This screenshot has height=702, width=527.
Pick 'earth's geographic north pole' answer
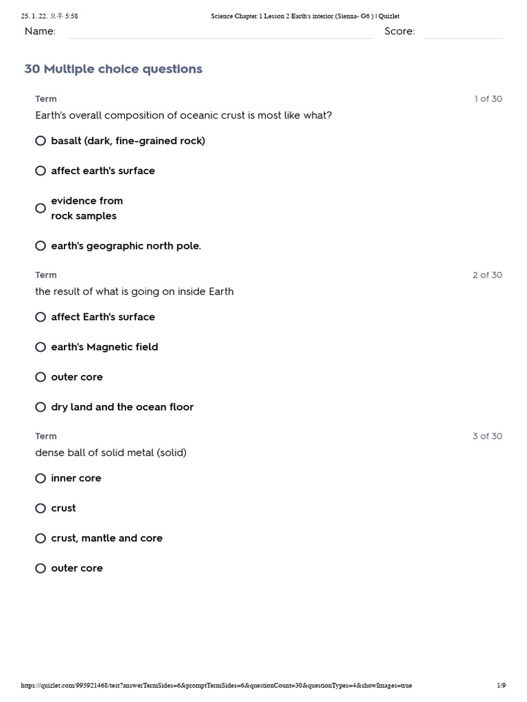40,245
